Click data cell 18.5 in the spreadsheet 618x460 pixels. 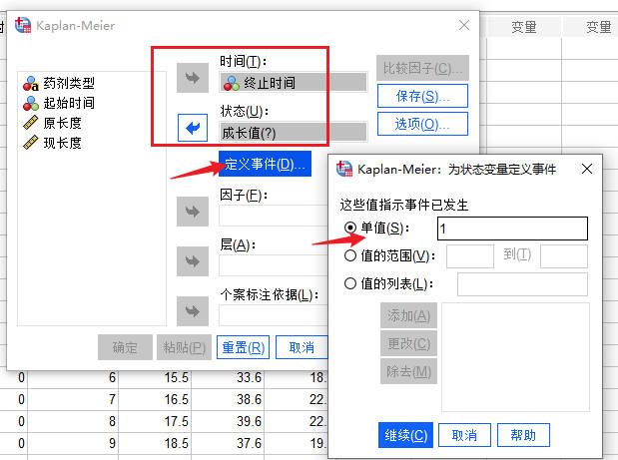pos(155,443)
